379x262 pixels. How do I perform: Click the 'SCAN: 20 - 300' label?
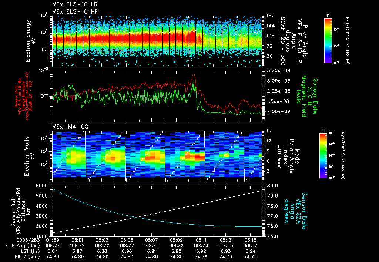click(282, 41)
